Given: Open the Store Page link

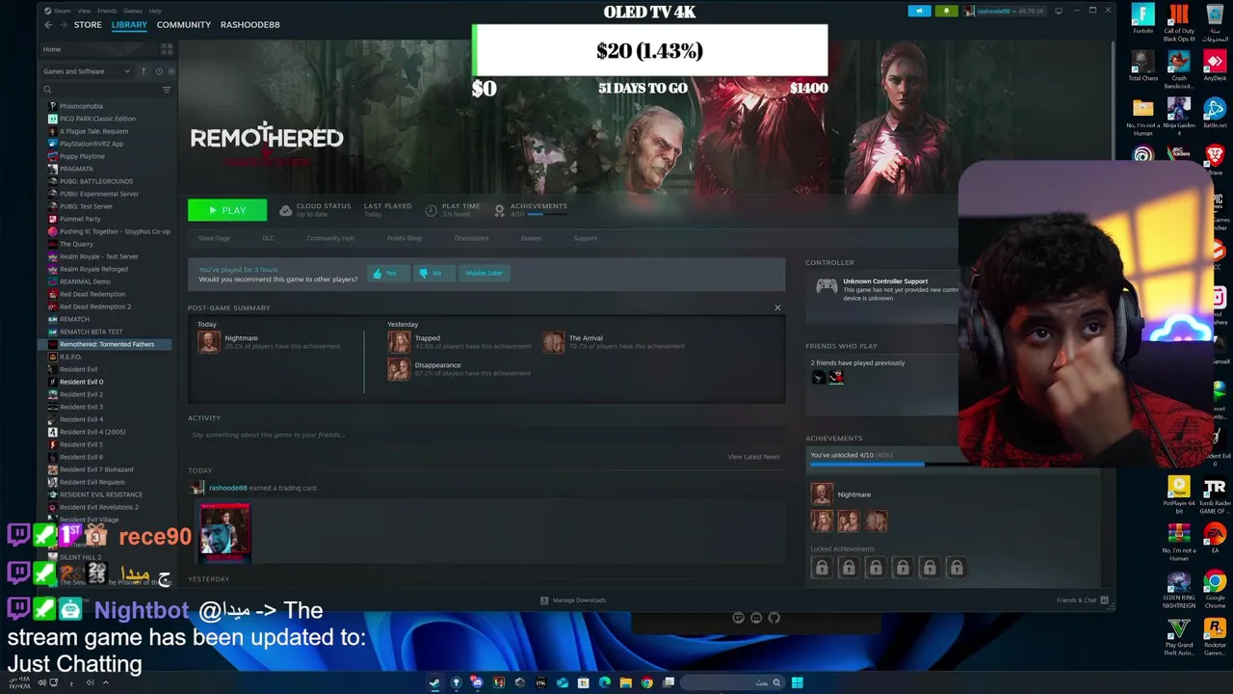Looking at the screenshot, I should click(x=214, y=238).
